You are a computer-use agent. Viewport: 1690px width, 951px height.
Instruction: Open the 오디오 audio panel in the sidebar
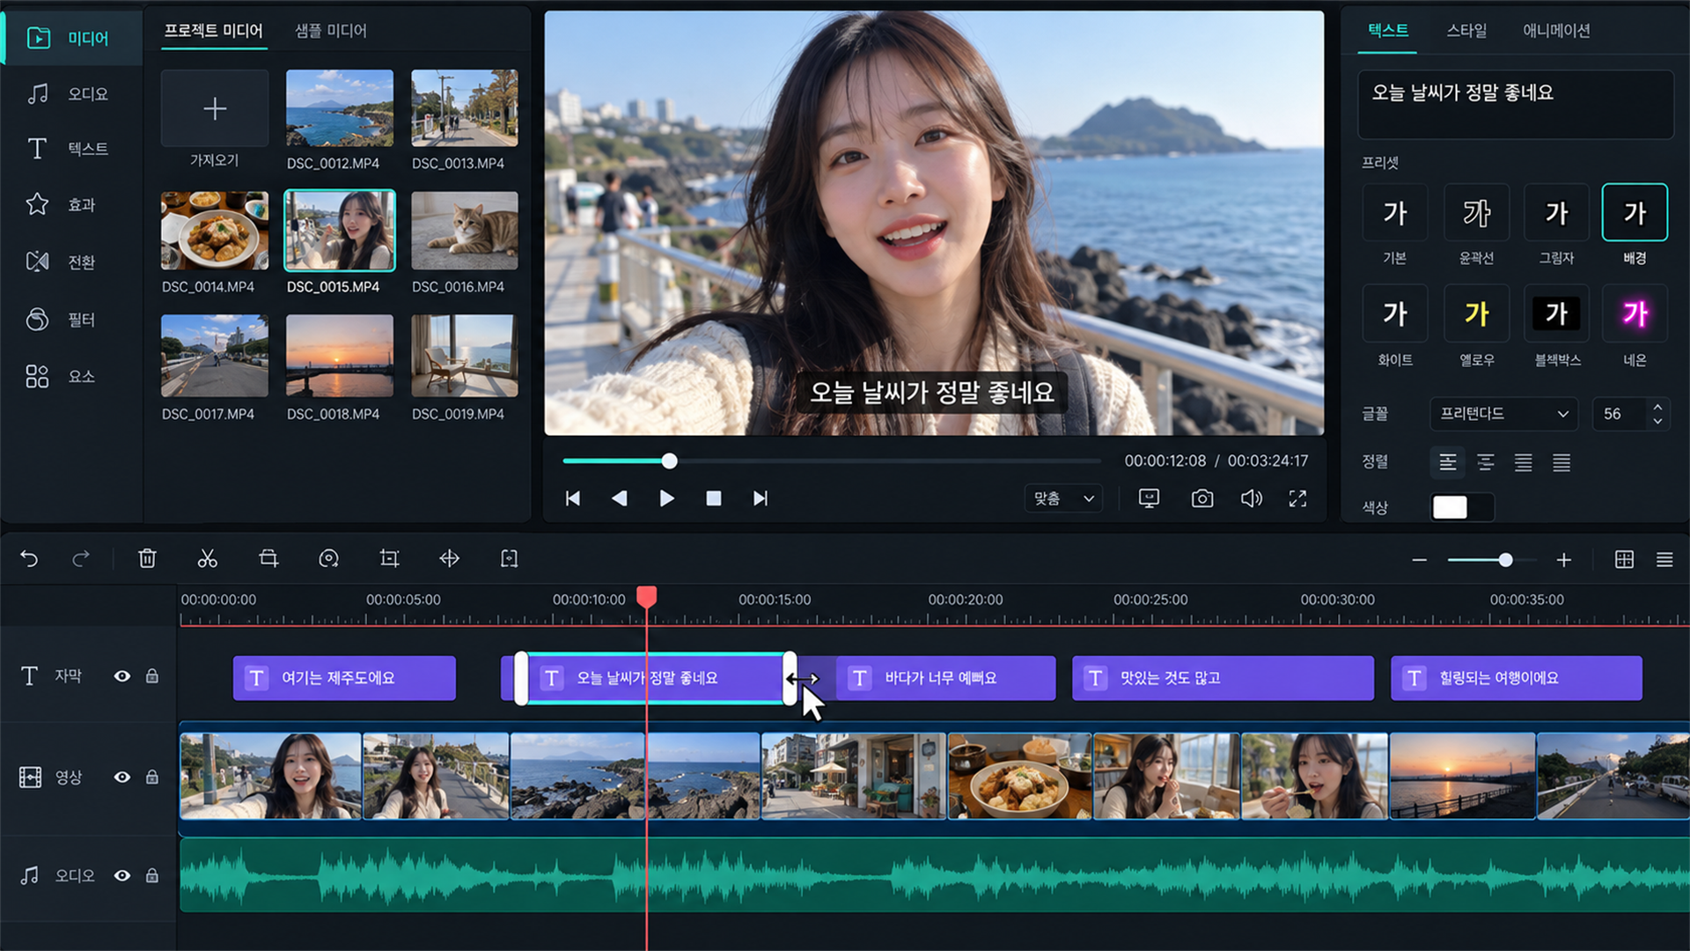70,93
